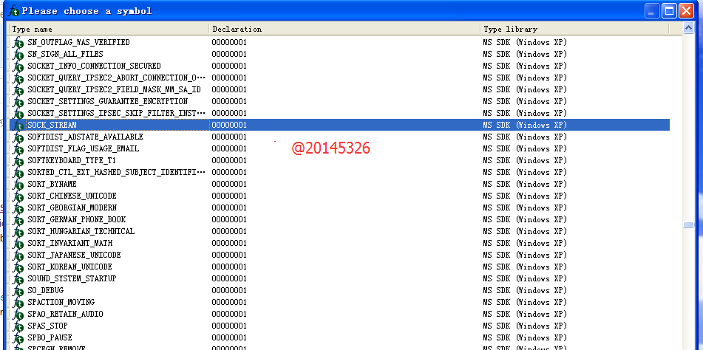Maximize the symbol chooser dialog window
The height and width of the screenshot is (350, 703).
click(x=668, y=10)
